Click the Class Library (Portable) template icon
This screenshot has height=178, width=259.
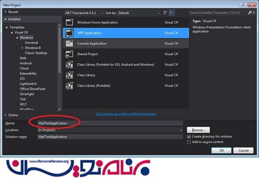(x=69, y=86)
